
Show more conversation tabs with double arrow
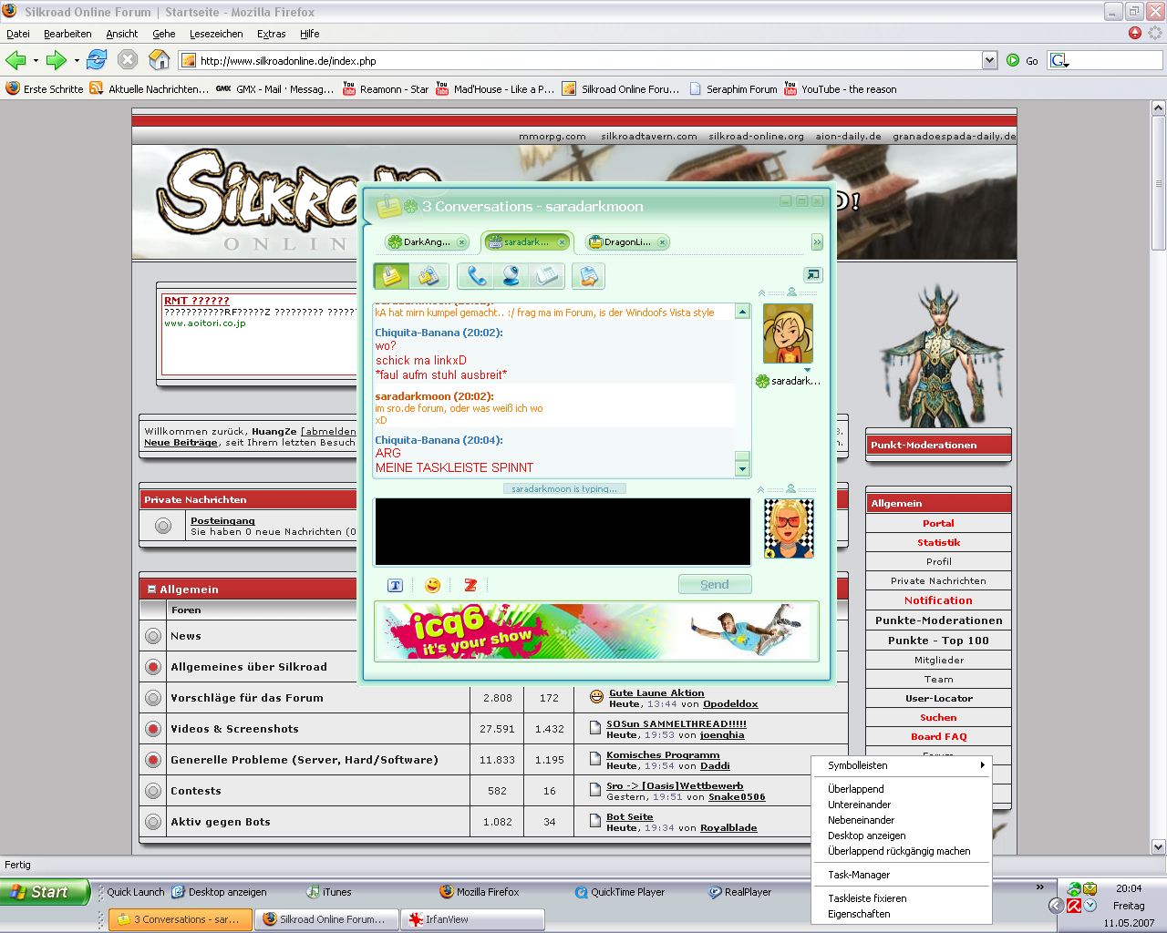(x=817, y=242)
